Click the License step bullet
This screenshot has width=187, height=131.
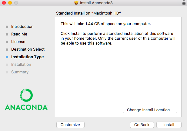tap(7, 42)
